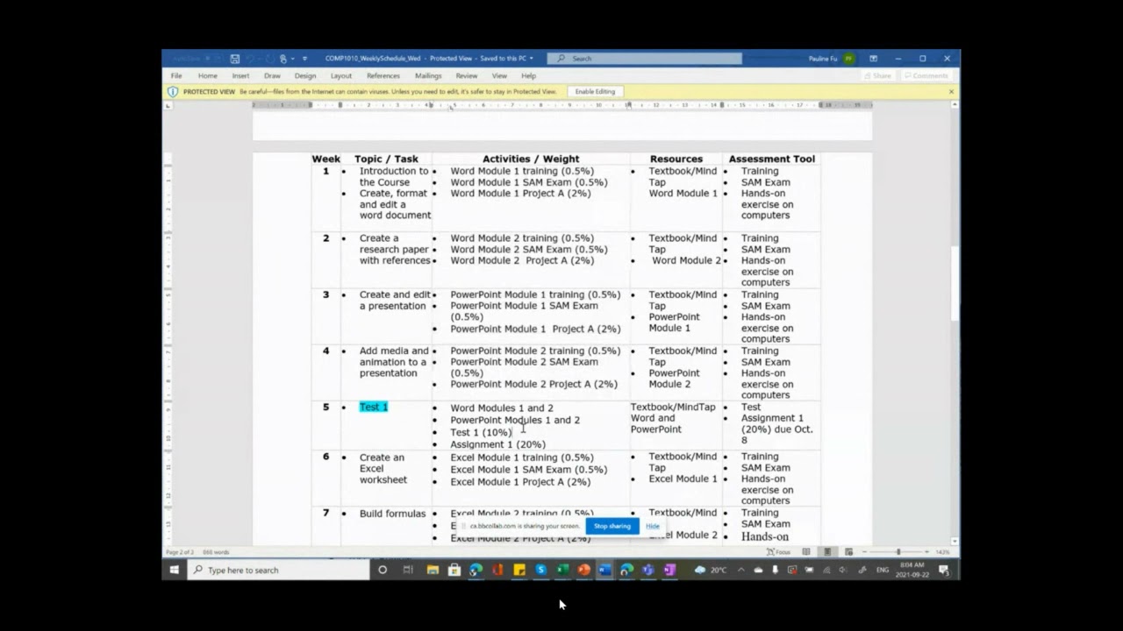This screenshot has width=1123, height=631.
Task: Switch to the Insert tab
Action: point(240,76)
